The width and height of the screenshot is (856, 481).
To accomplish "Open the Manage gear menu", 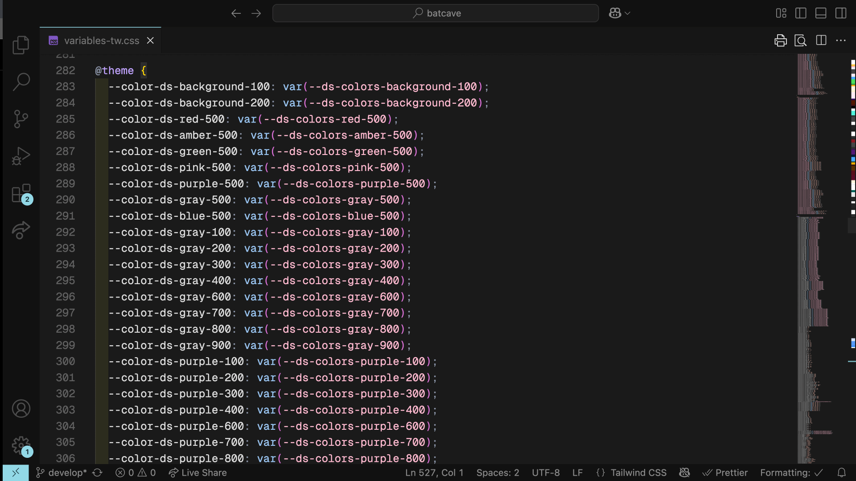I will tap(21, 445).
